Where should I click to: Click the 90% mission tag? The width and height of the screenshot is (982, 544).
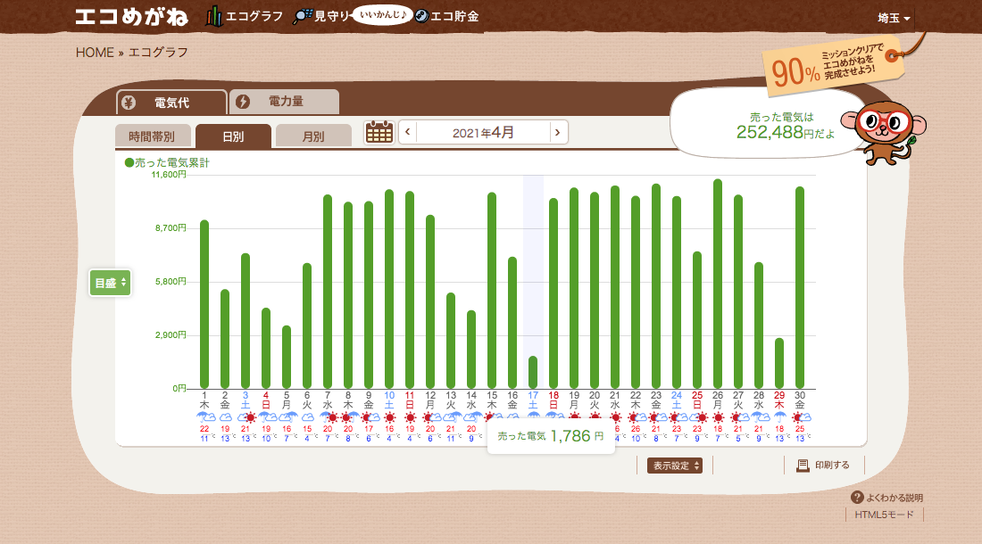[833, 66]
